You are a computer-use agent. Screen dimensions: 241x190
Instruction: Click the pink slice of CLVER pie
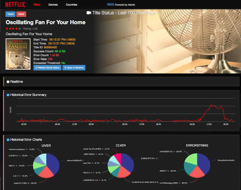point(118,158)
